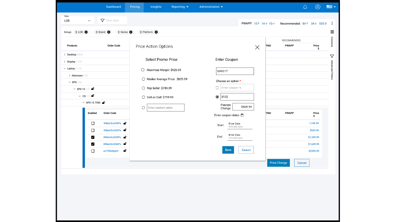Click the End date field

click(x=240, y=136)
